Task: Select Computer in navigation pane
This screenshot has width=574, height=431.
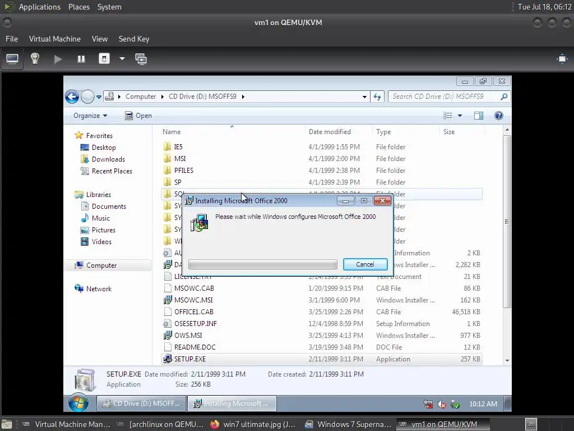Action: [x=101, y=265]
